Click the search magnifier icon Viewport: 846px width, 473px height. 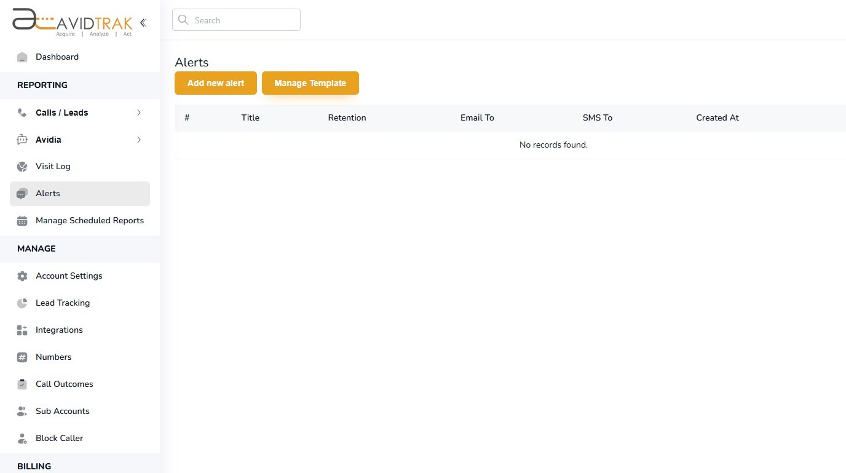point(183,20)
